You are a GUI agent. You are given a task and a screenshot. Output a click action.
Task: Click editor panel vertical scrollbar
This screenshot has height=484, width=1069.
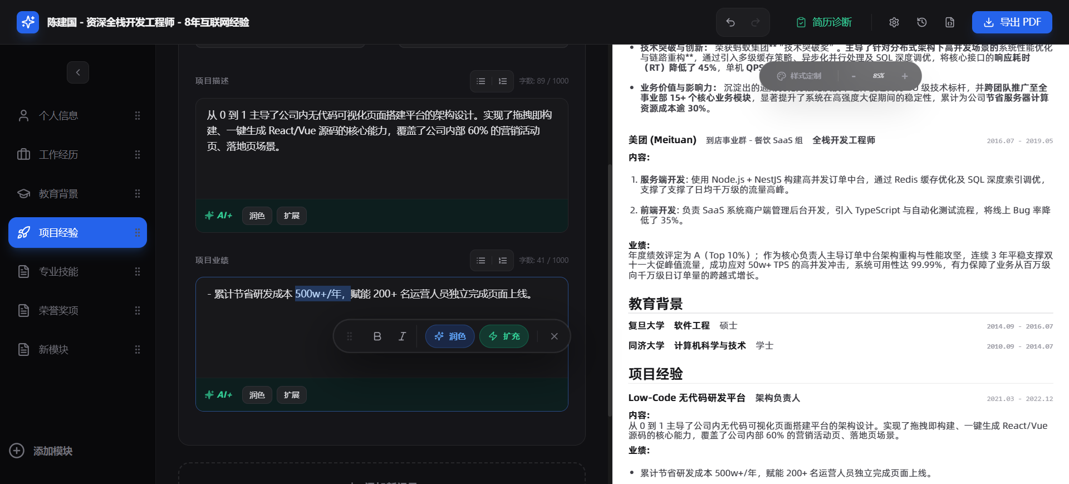[x=609, y=290]
